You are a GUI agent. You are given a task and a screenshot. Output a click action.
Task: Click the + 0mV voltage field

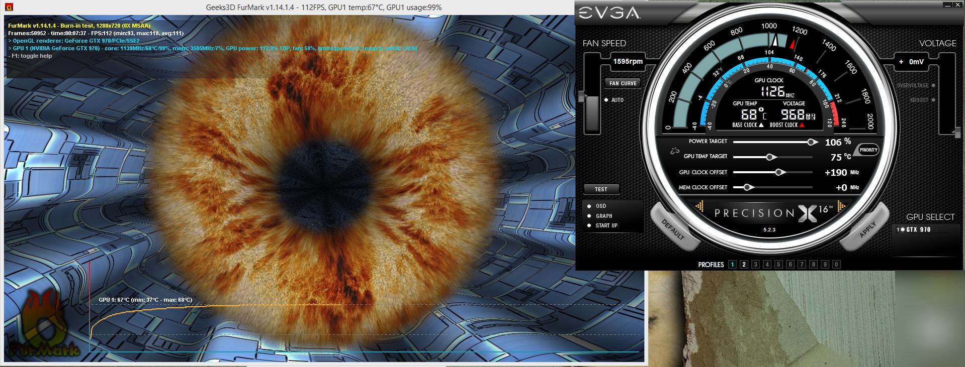coord(912,62)
